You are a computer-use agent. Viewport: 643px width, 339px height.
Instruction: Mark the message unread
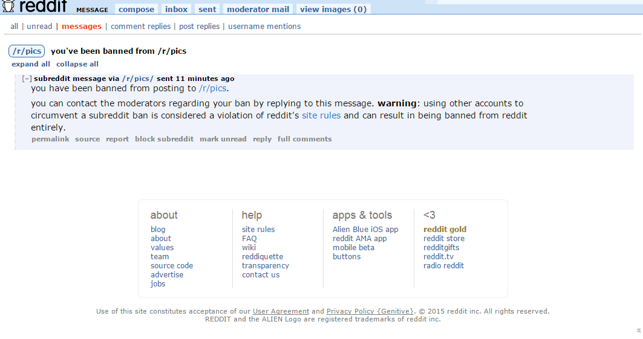click(223, 139)
